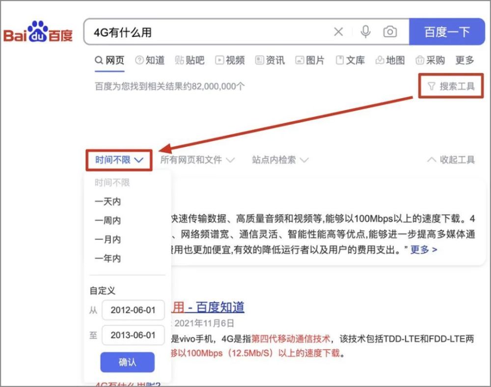Confirm custom date range with 确认
The height and width of the screenshot is (387, 491).
coord(128,362)
